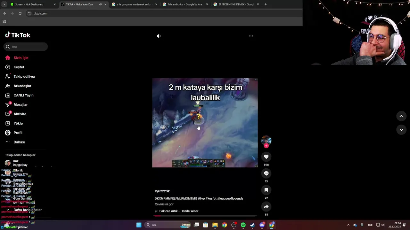The image size is (410, 230).
Task: Open the tab search dropdown
Action: pyautogui.click(x=4, y=4)
